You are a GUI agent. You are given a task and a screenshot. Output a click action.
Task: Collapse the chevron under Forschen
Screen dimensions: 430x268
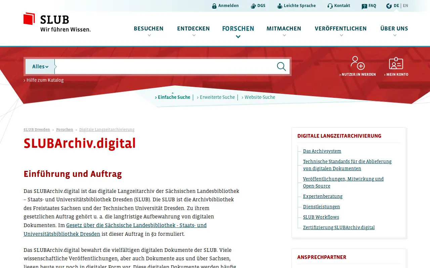pos(238,37)
